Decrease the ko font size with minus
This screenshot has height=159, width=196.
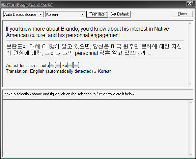(x=76, y=65)
